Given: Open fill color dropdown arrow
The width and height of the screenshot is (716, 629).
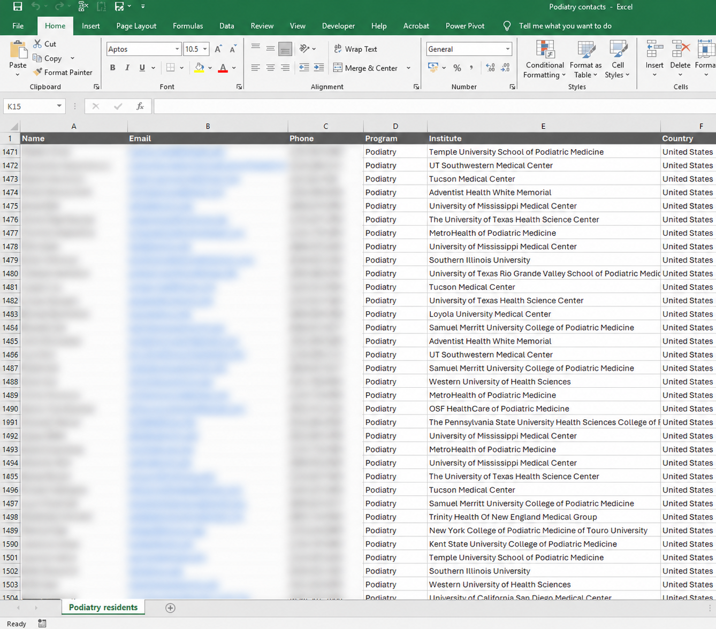Looking at the screenshot, I should point(210,68).
